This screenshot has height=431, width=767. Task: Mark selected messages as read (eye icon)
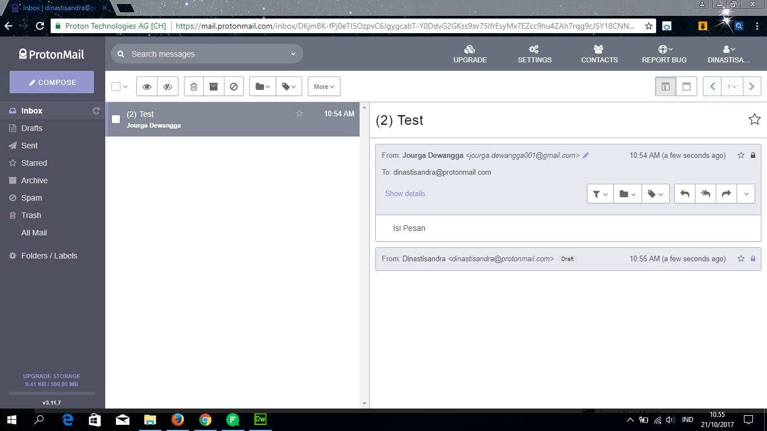pyautogui.click(x=147, y=87)
